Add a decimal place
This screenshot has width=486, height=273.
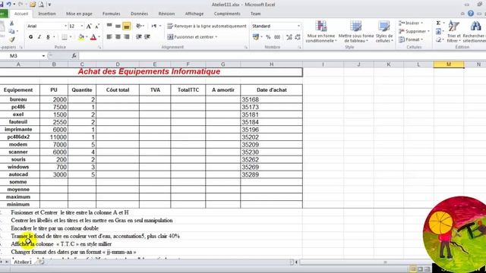pos(289,37)
